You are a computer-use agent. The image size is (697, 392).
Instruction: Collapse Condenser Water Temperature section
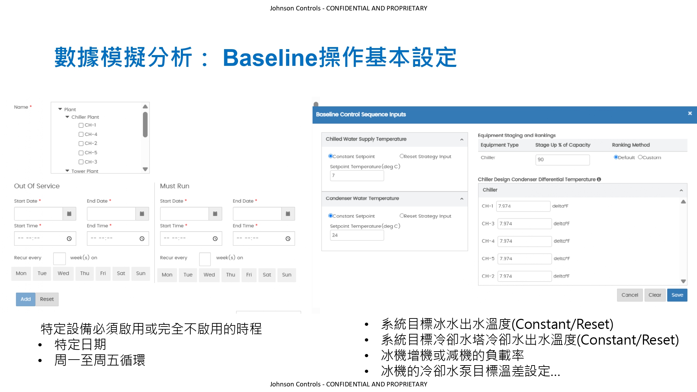pyautogui.click(x=462, y=199)
